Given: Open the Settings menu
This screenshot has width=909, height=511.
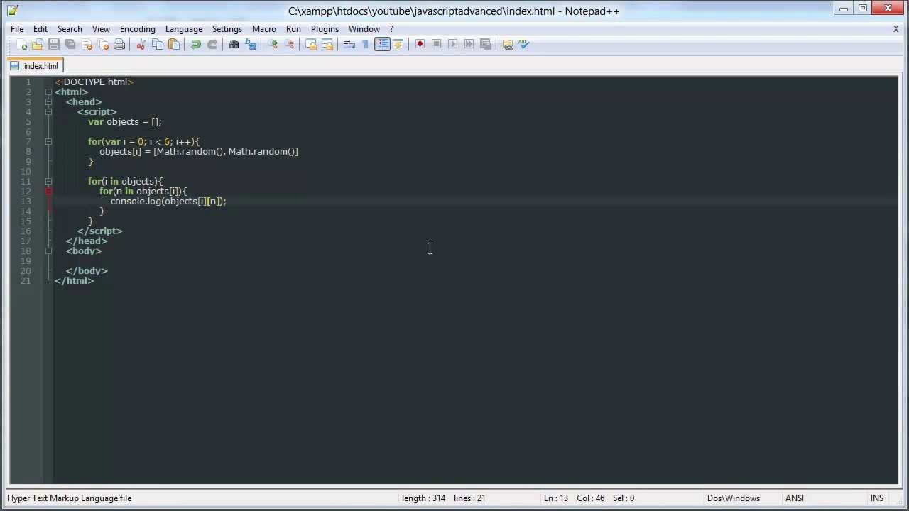Looking at the screenshot, I should 227,29.
